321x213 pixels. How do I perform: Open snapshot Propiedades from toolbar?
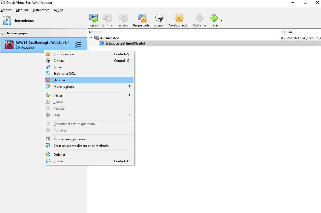142,20
